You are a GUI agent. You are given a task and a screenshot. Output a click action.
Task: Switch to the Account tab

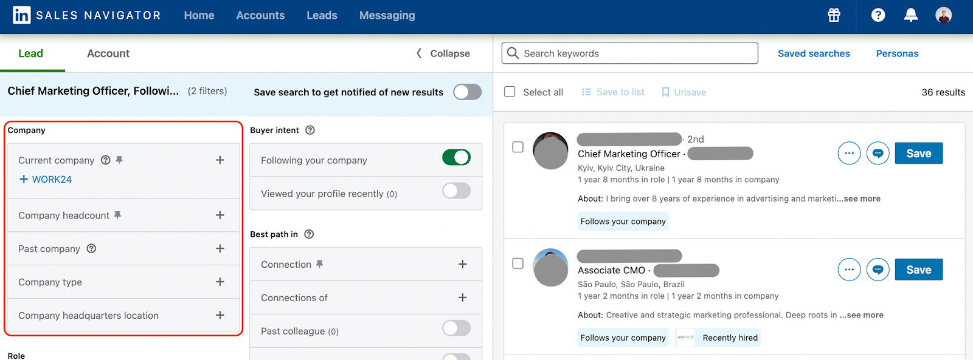tap(108, 53)
